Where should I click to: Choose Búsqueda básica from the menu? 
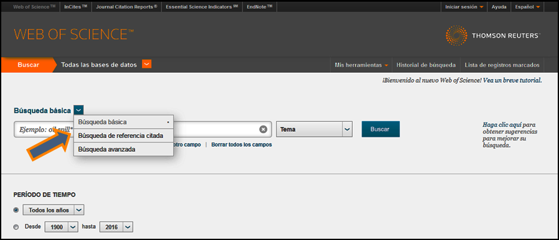point(123,122)
